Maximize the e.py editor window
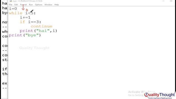This screenshot has height=99, width=176. click(171, 1)
